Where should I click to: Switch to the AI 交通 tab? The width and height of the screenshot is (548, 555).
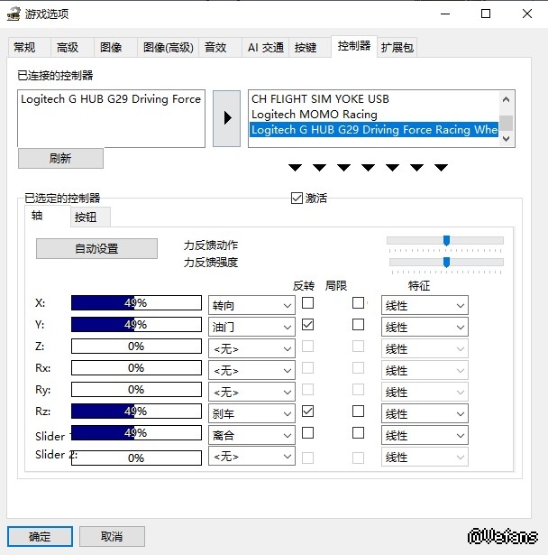coord(266,47)
